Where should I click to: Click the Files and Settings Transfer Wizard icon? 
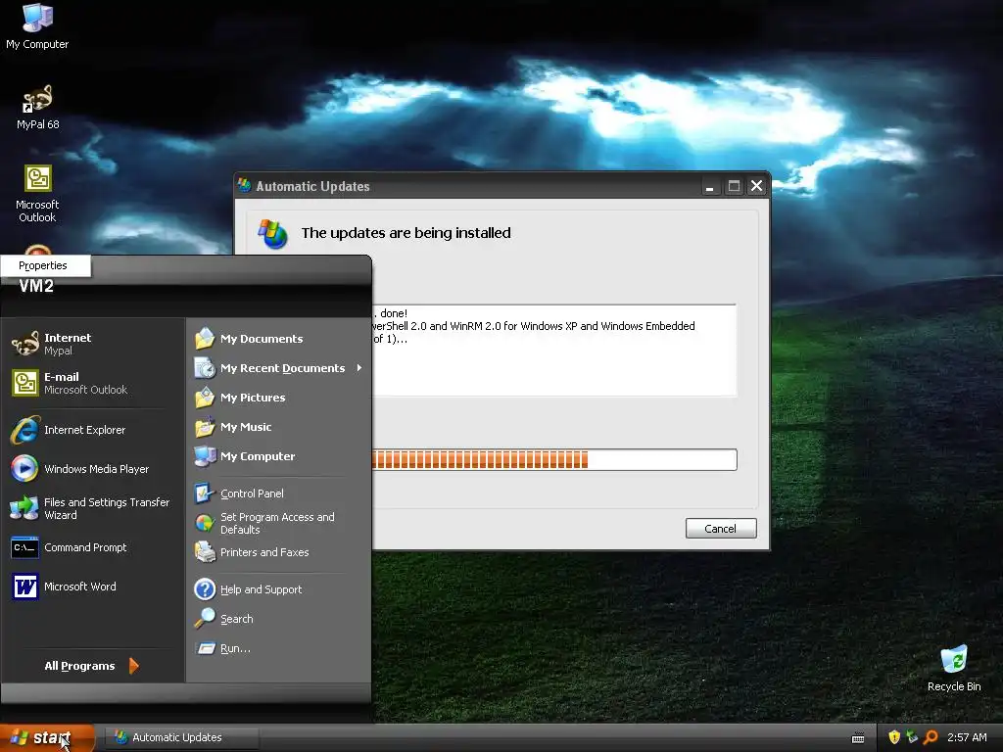click(x=24, y=508)
